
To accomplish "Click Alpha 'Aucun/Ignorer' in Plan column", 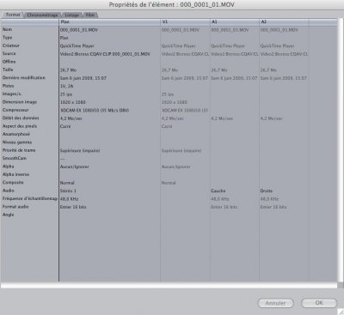I will pos(75,167).
